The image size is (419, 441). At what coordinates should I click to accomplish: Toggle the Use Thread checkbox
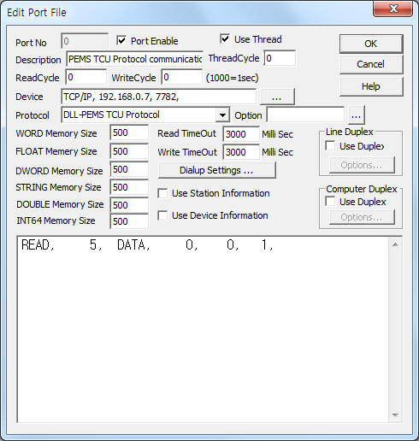click(x=225, y=38)
